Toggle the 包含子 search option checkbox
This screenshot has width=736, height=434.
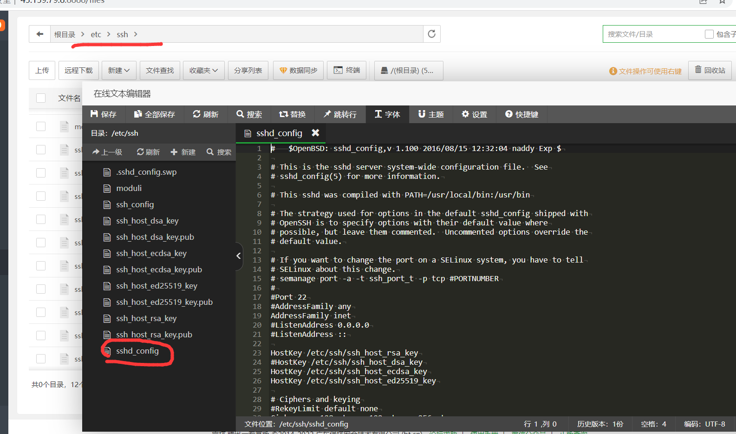(709, 34)
